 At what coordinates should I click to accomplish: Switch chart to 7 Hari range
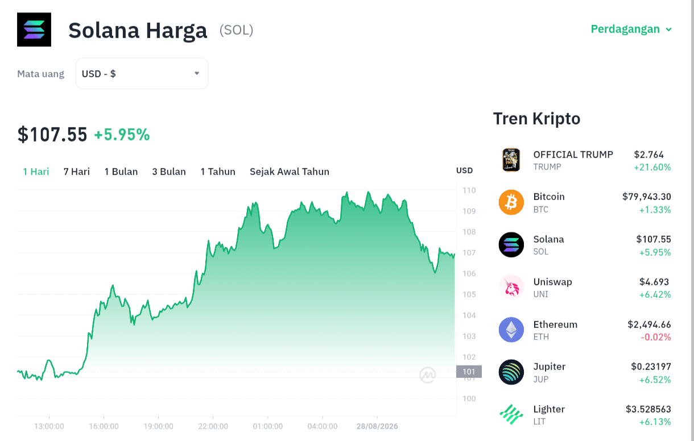click(x=77, y=172)
